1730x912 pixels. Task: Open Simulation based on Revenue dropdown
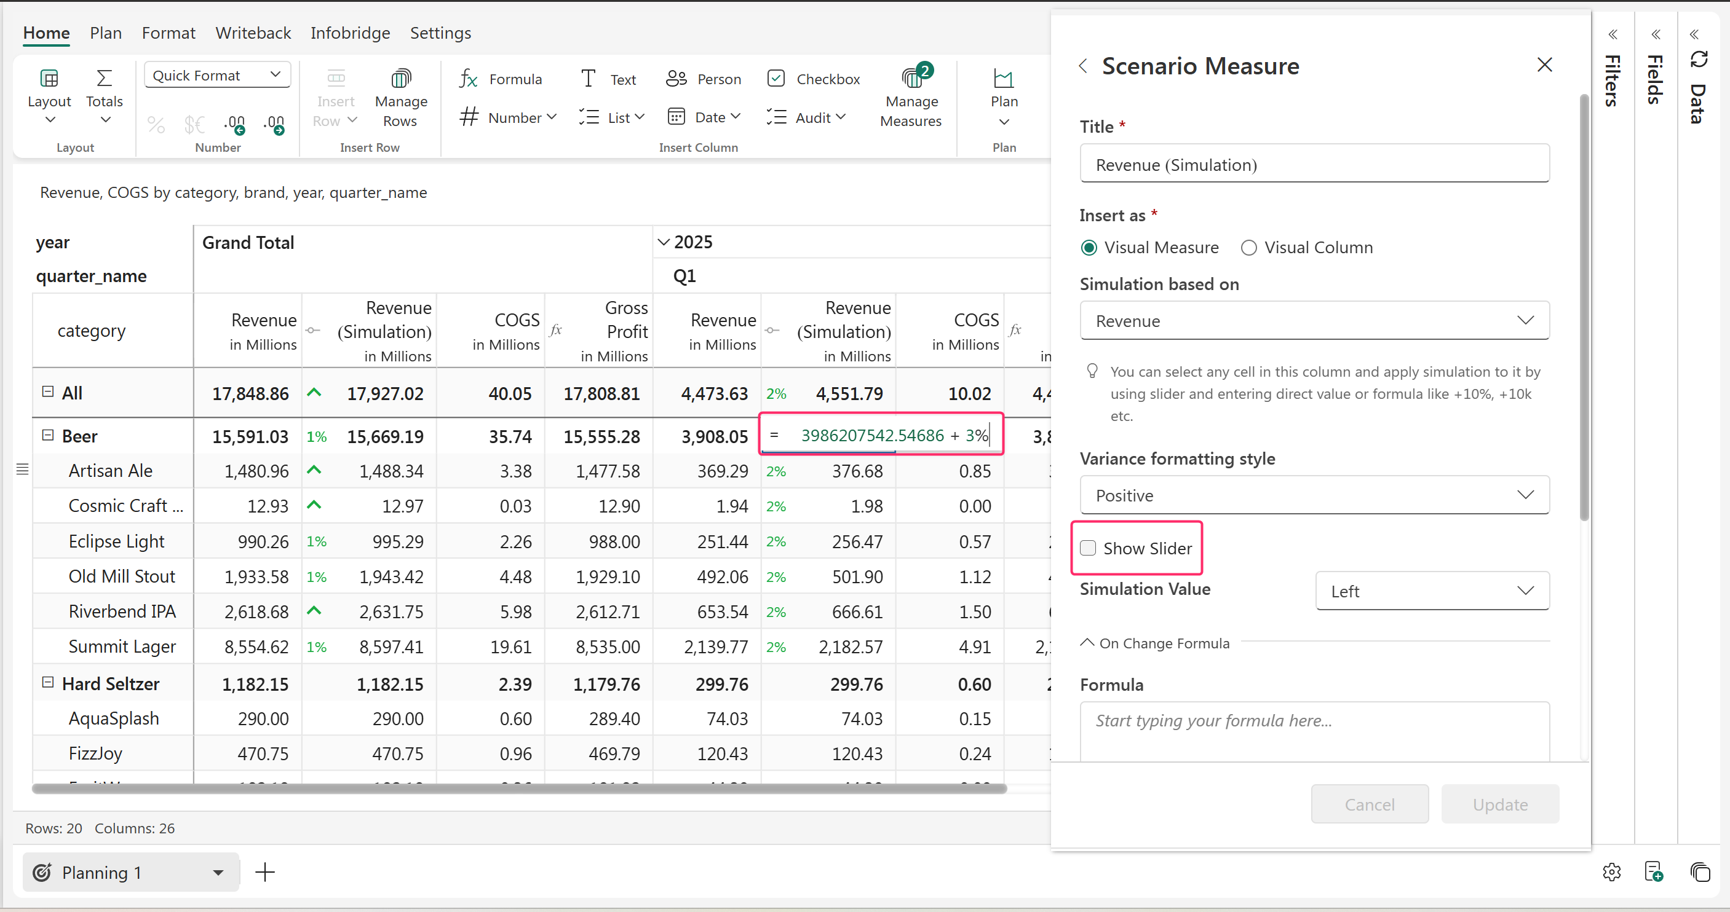click(x=1314, y=321)
